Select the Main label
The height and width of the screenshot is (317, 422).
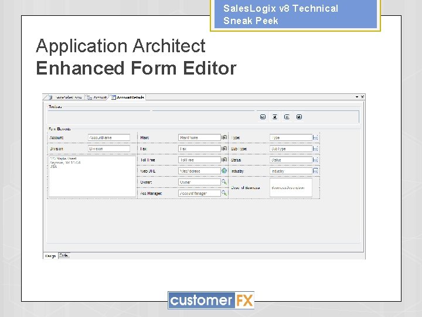click(x=145, y=137)
